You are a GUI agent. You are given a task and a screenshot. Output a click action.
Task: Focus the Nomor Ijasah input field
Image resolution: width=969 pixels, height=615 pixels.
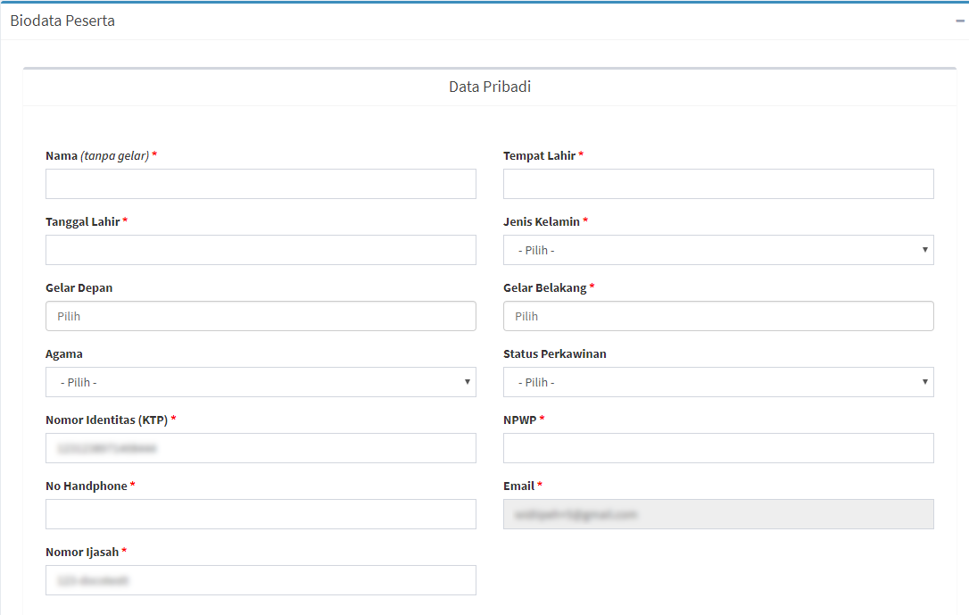coord(261,580)
